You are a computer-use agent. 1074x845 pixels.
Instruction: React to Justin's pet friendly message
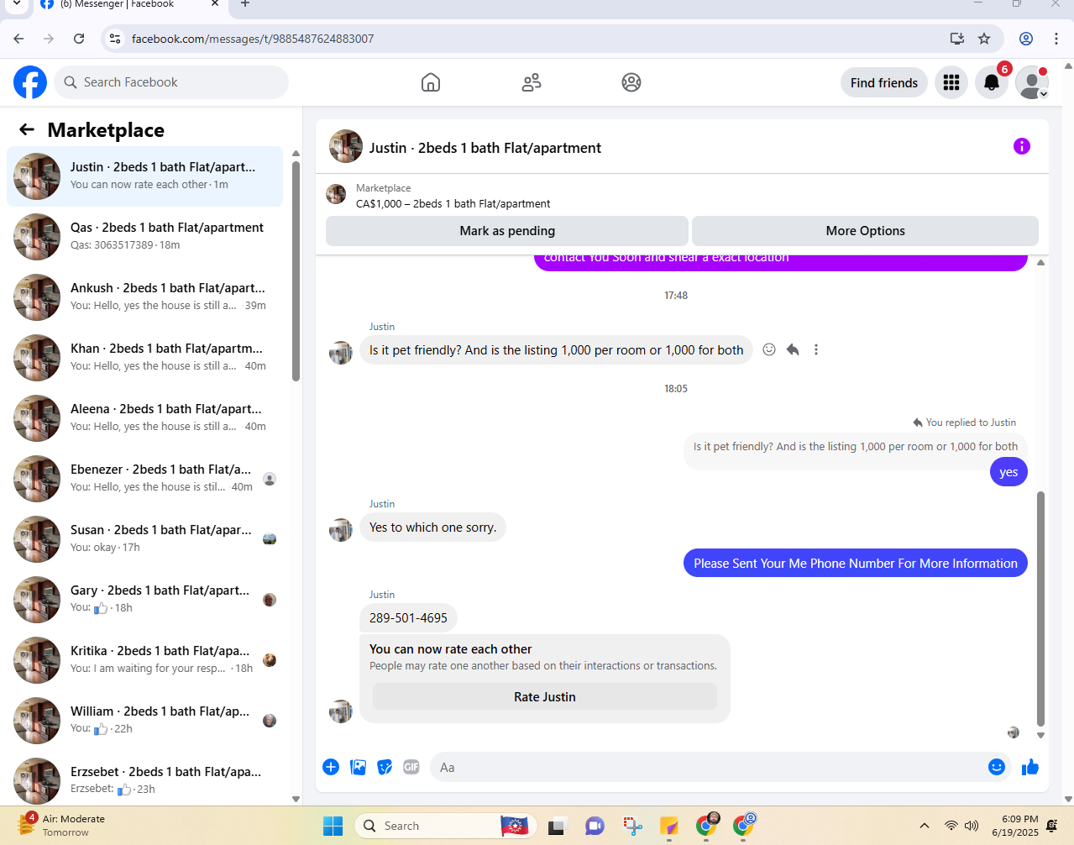pyautogui.click(x=769, y=349)
